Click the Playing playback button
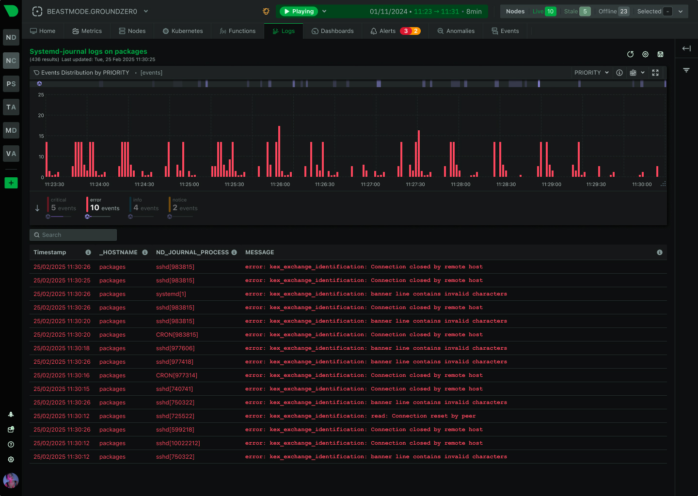The width and height of the screenshot is (698, 496). coord(298,11)
